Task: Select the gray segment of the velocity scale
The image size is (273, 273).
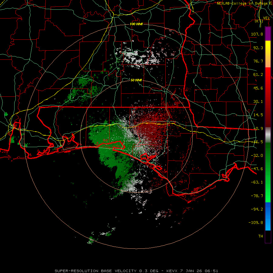Action: coord(268,135)
